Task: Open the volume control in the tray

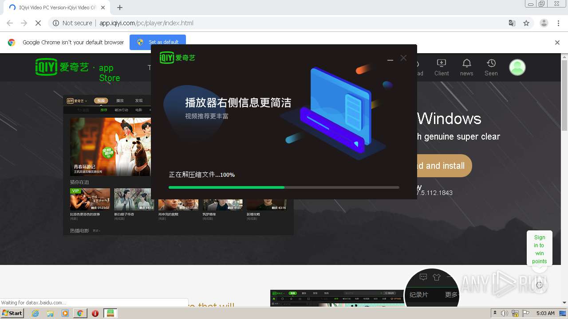Action: coord(505,313)
